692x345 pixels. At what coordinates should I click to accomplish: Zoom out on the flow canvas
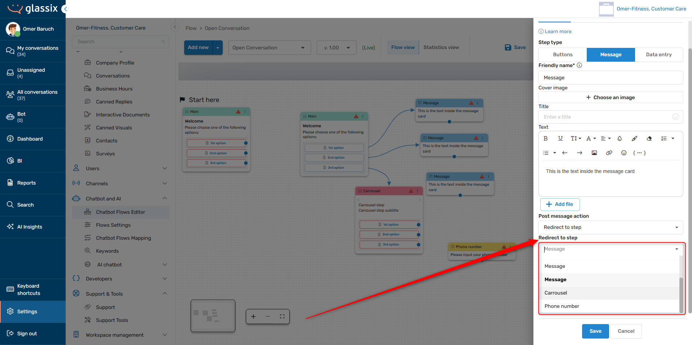268,317
